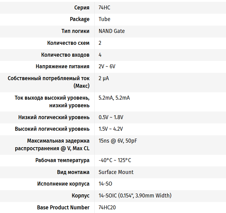This screenshot has width=226, height=213.
Task: Select the "Surface Mount" mounting value
Action: click(116, 172)
